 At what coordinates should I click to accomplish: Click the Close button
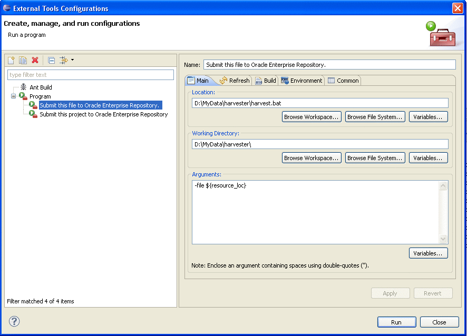tap(439, 322)
